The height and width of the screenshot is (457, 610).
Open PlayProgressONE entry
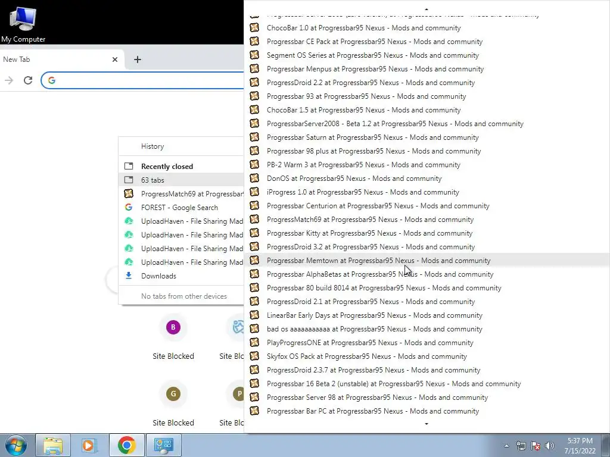[x=427, y=343]
